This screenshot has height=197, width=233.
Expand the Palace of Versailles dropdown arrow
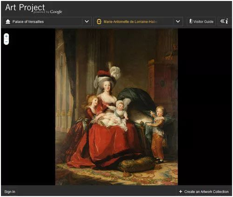(x=87, y=21)
